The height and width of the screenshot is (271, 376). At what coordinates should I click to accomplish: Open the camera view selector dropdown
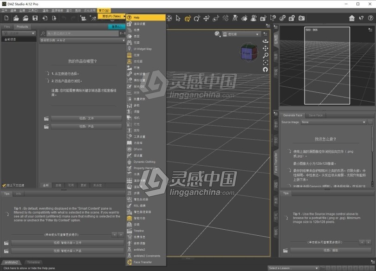241,34
